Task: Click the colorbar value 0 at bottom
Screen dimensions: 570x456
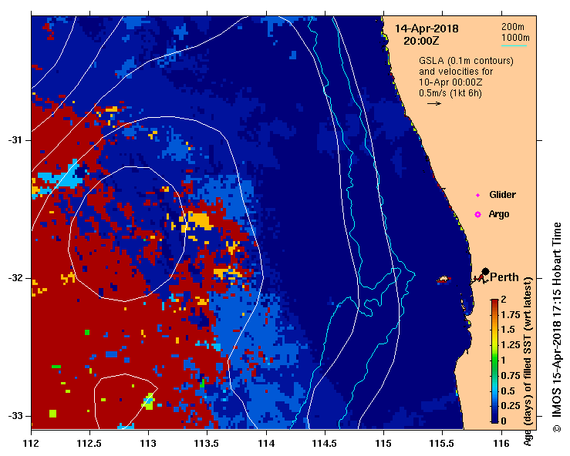Action: [x=504, y=421]
